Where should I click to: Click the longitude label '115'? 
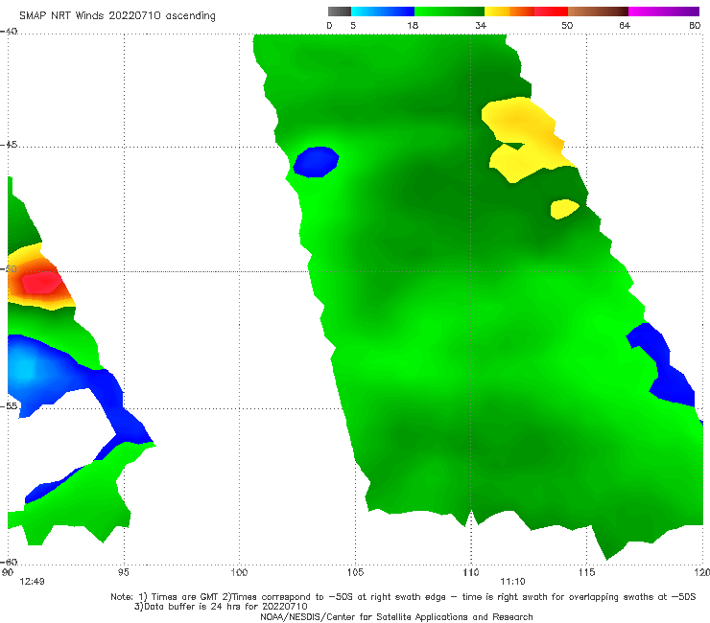(x=587, y=572)
